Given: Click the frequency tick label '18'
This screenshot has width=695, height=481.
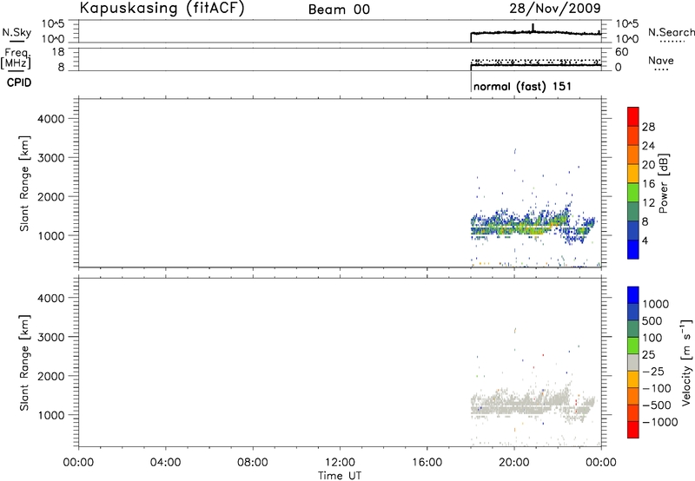Looking at the screenshot, I should tap(58, 52).
